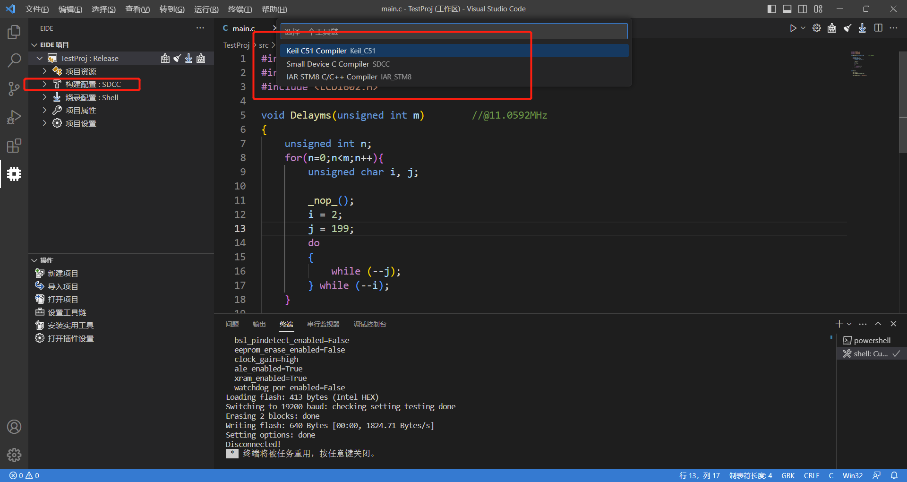Collapse the EIDE 项目 section
Screen dimensions: 907x482
[x=34, y=45]
